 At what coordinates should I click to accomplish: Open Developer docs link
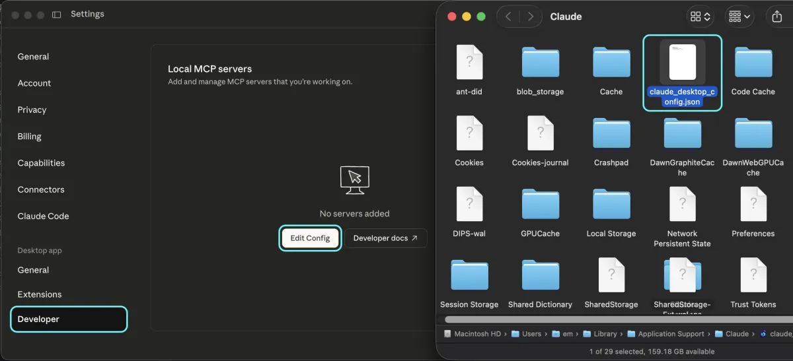click(386, 238)
